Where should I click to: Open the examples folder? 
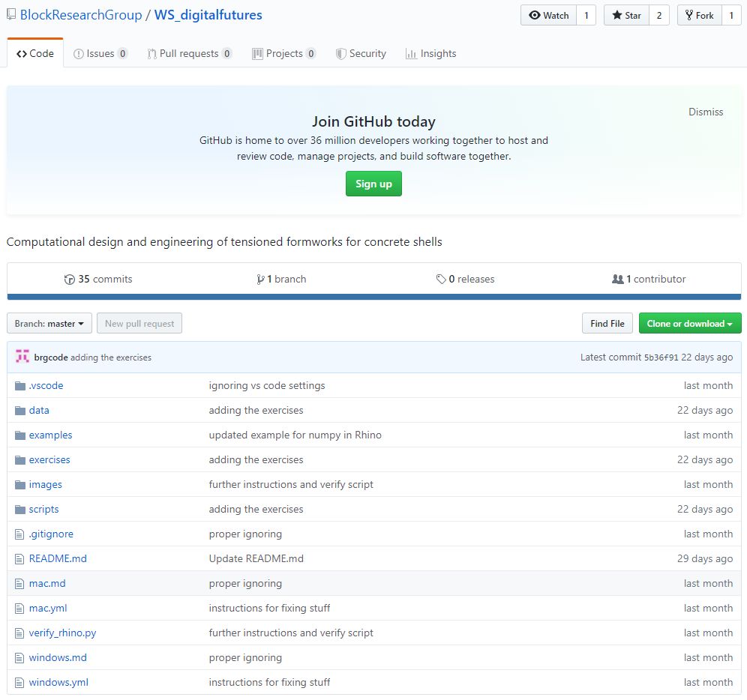click(x=50, y=435)
